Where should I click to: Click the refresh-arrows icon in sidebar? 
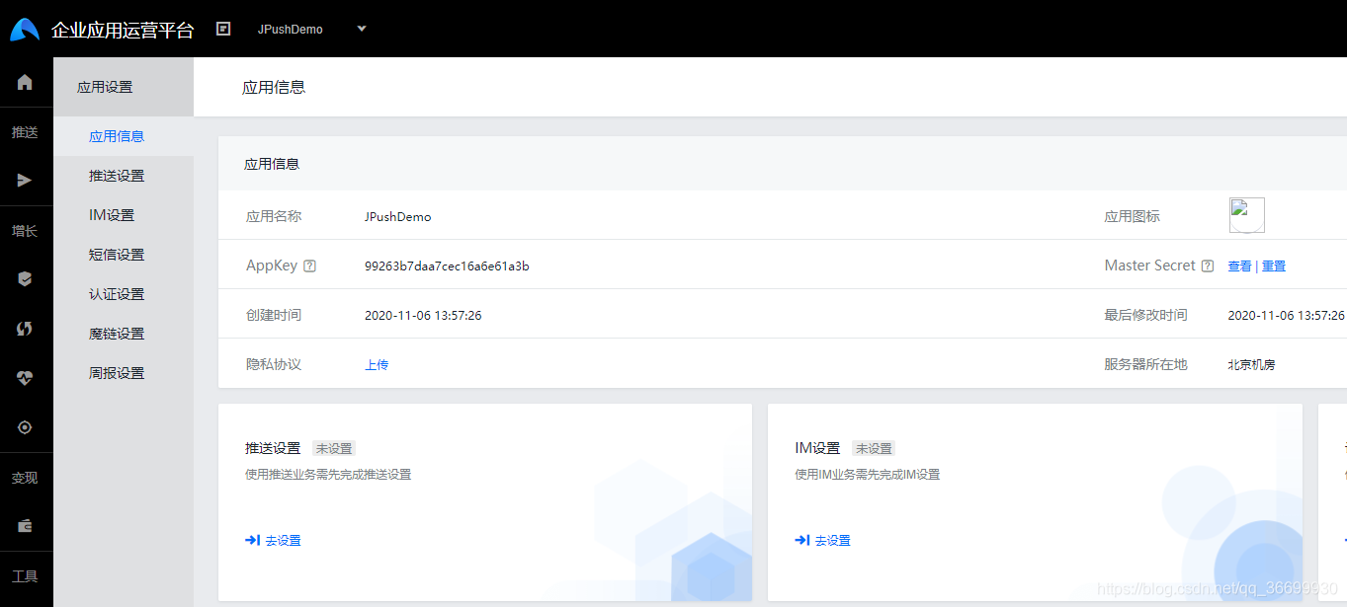[26, 329]
